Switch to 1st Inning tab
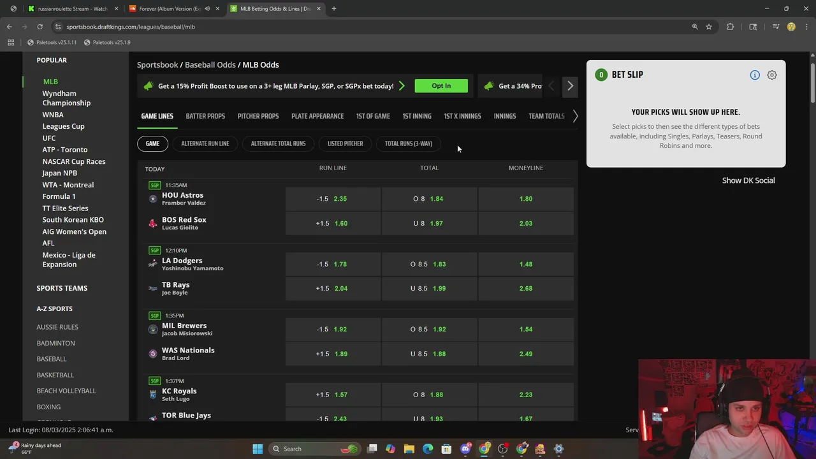Image resolution: width=816 pixels, height=459 pixels. click(417, 116)
